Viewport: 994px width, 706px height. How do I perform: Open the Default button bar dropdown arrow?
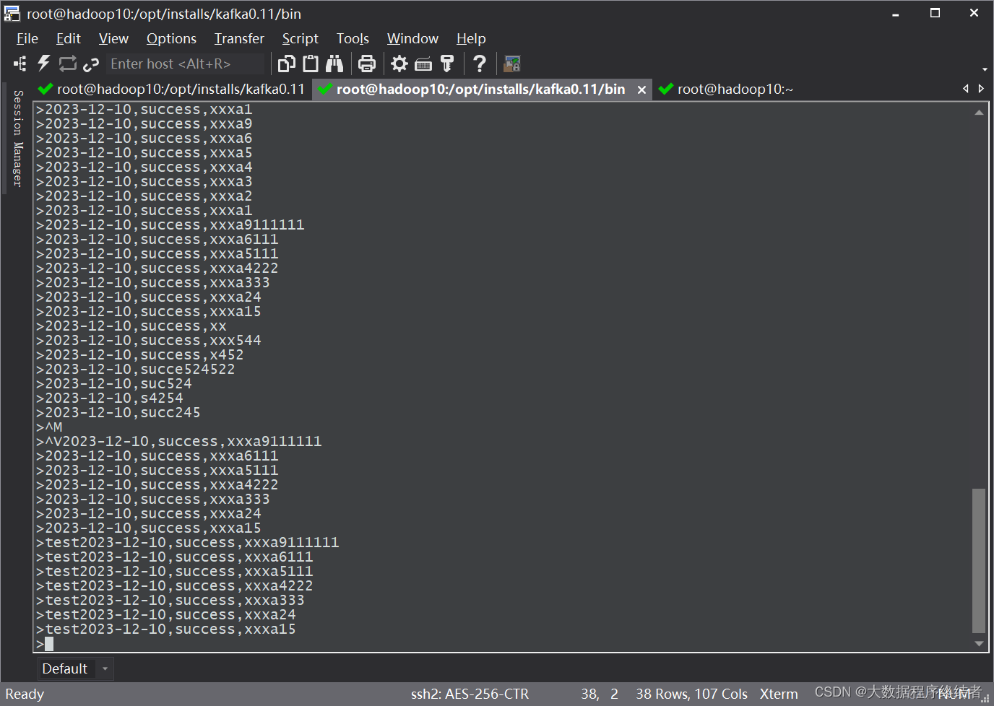pyautogui.click(x=105, y=668)
